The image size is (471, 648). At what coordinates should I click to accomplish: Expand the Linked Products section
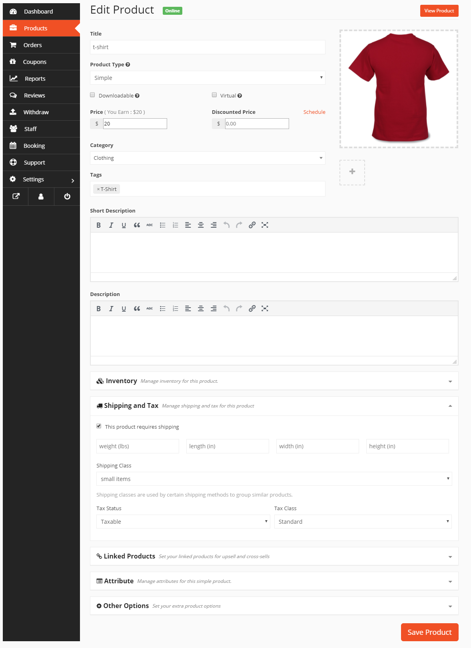[x=274, y=557]
